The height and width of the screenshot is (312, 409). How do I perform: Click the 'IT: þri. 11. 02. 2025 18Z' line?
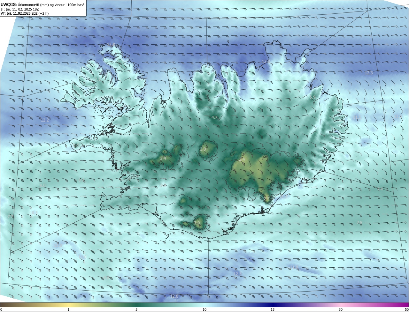(x=20, y=9)
